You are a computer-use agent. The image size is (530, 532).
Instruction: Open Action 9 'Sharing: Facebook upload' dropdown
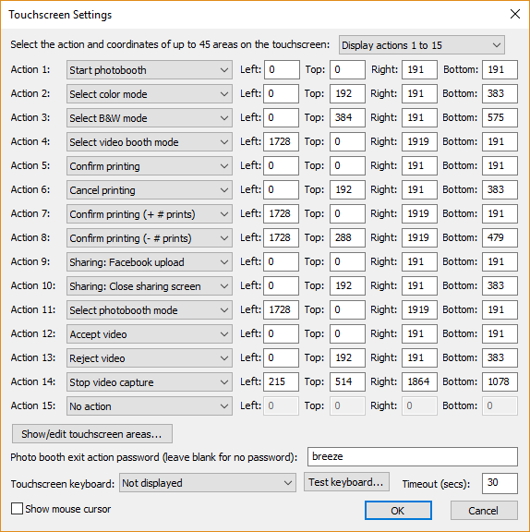[x=150, y=262]
